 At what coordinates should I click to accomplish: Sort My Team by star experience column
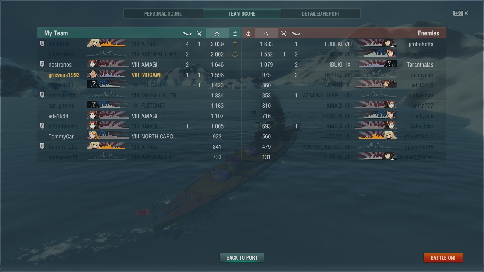[217, 33]
